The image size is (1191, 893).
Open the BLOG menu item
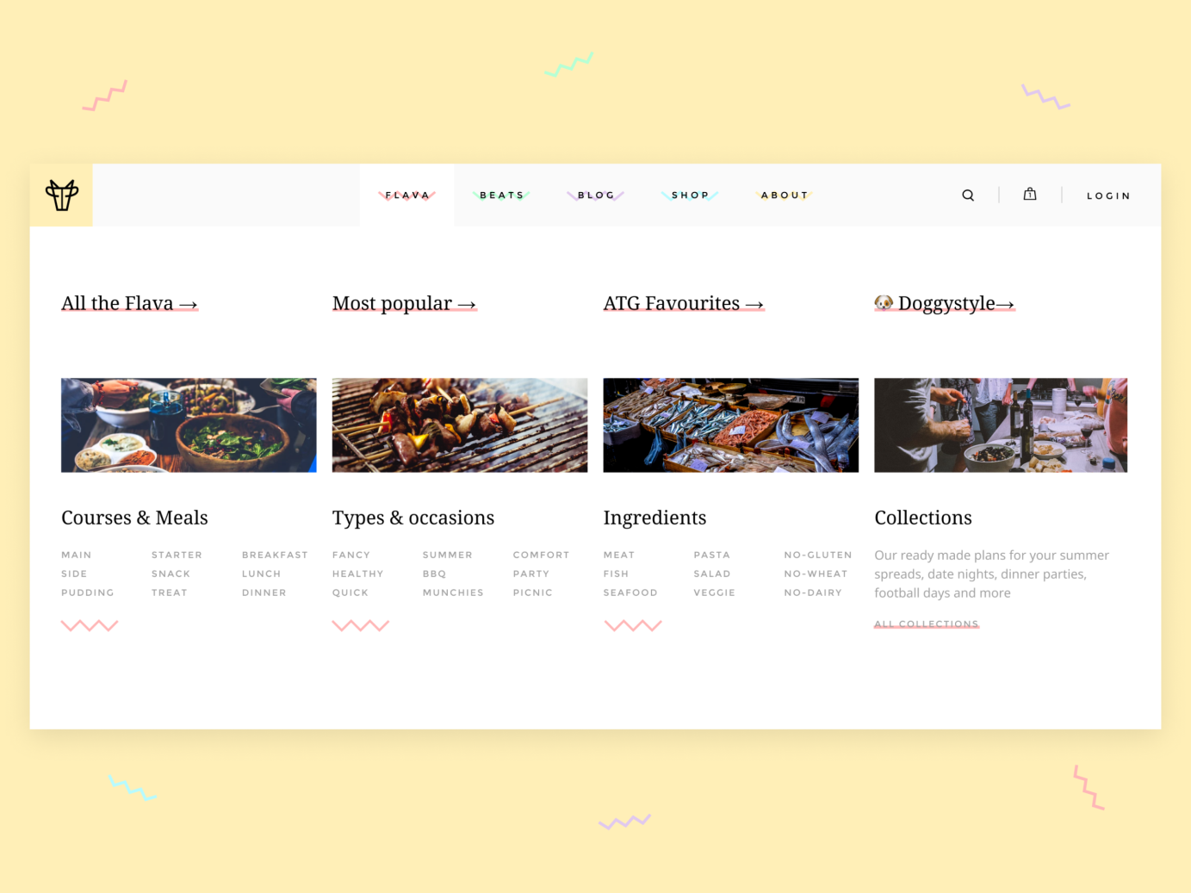pos(596,195)
